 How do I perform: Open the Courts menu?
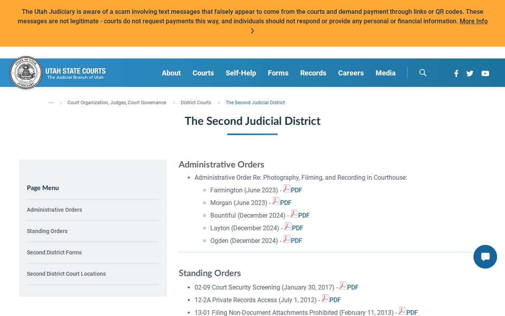(203, 73)
